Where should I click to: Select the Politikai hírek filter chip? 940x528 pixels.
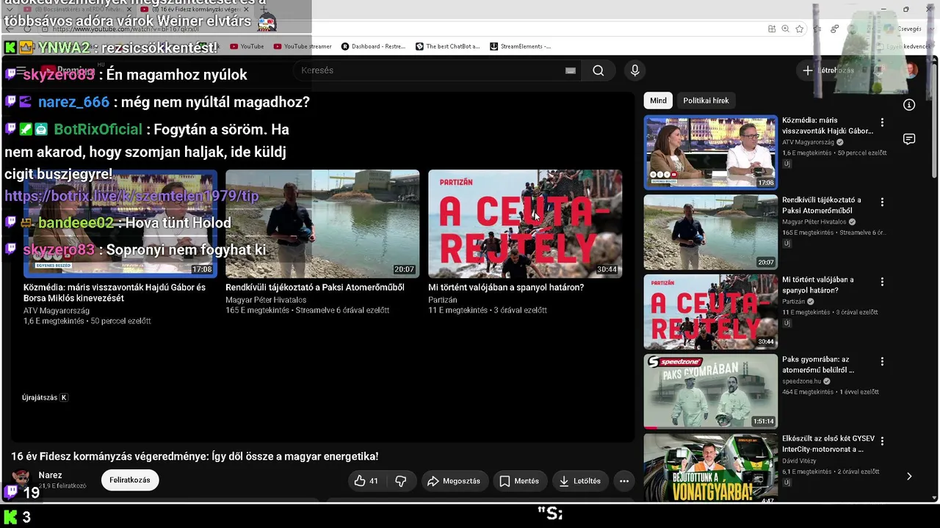[706, 100]
